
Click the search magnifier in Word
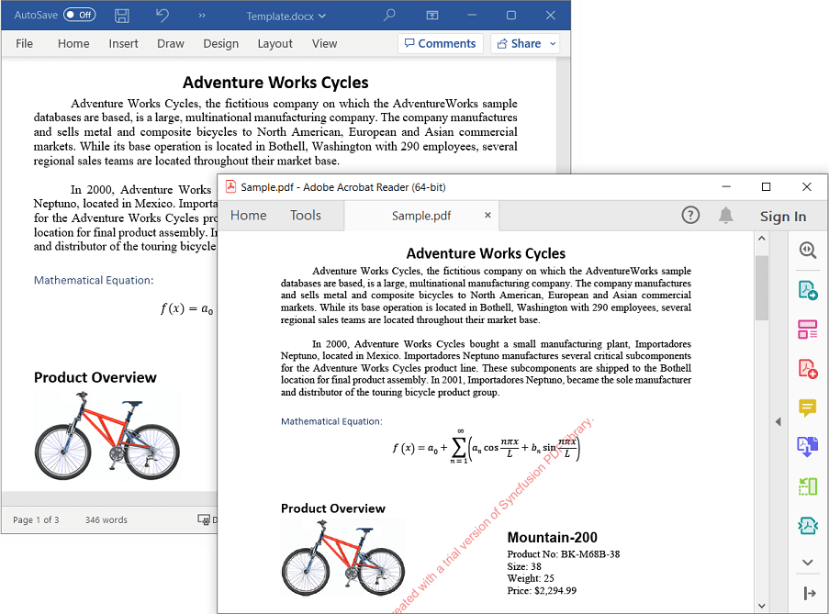tap(389, 15)
